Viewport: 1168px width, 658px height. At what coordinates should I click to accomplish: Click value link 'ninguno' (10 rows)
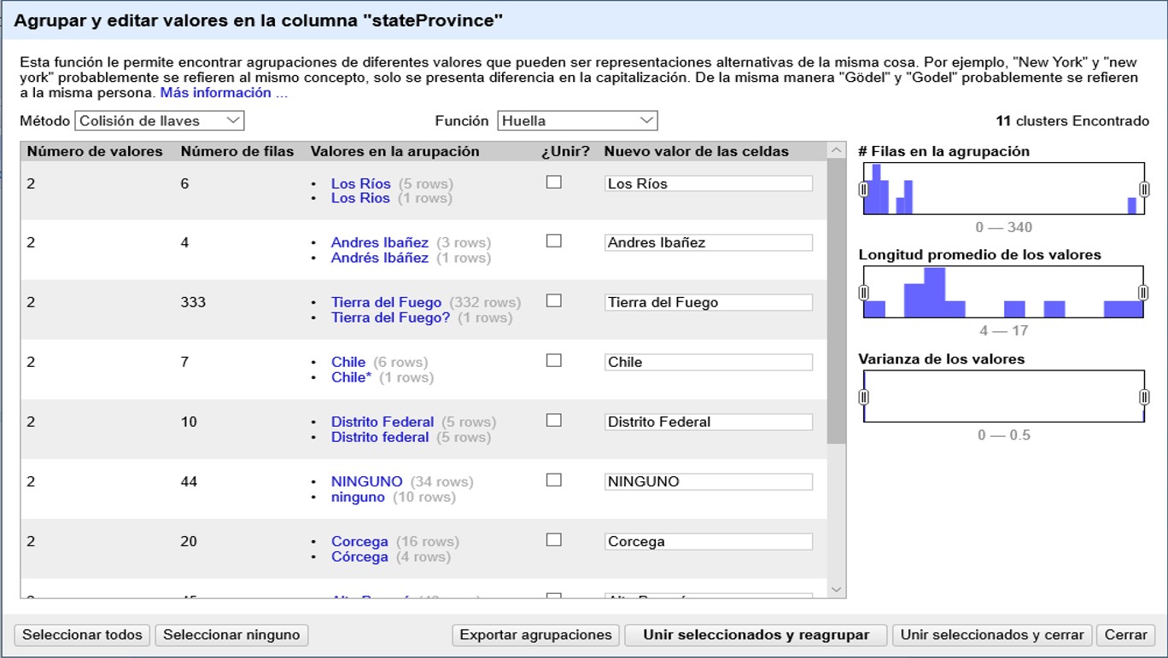click(x=358, y=497)
